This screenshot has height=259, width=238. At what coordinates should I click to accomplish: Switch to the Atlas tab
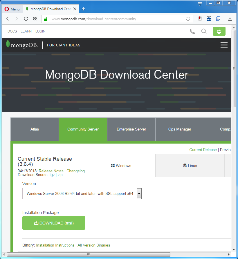point(35,129)
